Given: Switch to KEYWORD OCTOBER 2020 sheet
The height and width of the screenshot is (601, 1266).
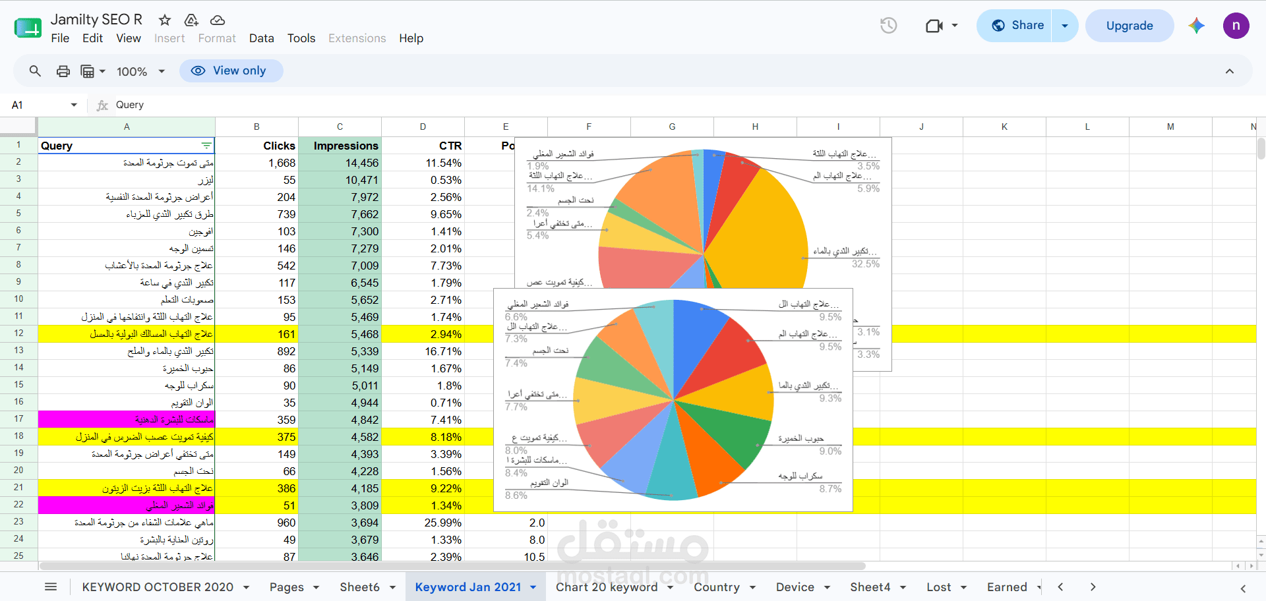Looking at the screenshot, I should click(x=158, y=587).
